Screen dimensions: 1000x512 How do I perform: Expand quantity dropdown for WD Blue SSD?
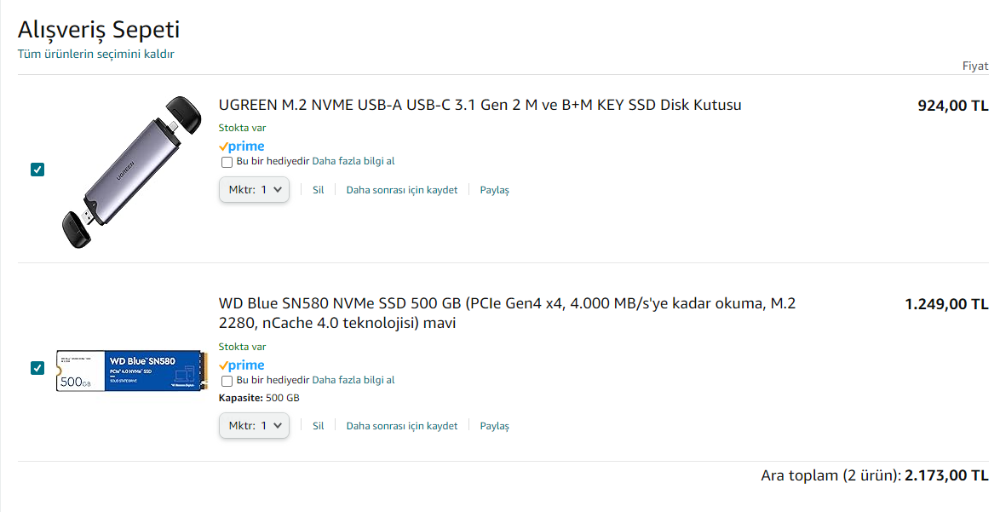point(255,426)
